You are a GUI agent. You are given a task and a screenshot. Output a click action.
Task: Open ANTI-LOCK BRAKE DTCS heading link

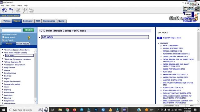tap(172, 51)
